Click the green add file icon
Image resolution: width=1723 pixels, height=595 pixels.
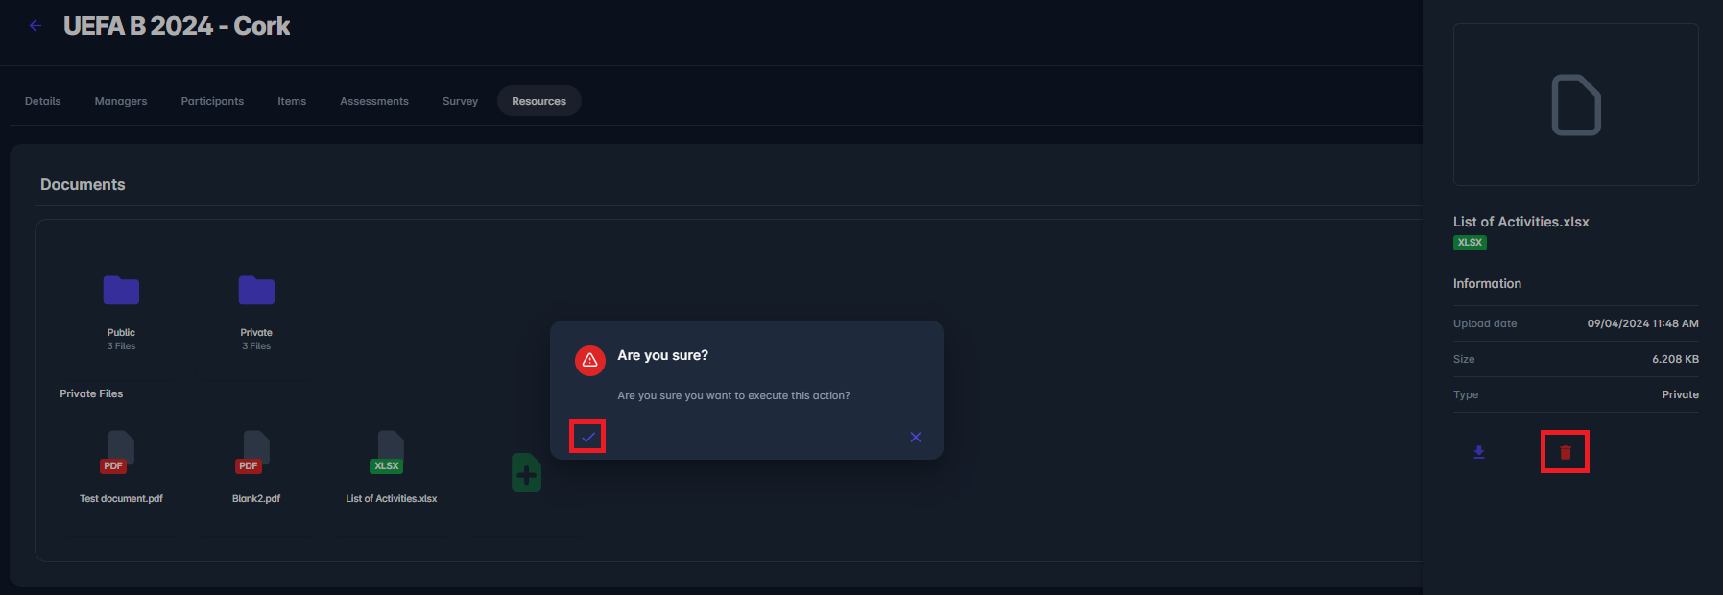526,473
